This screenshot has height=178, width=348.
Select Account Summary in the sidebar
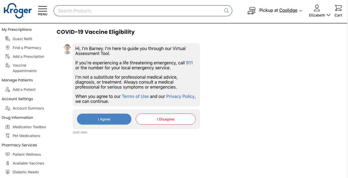(x=28, y=108)
